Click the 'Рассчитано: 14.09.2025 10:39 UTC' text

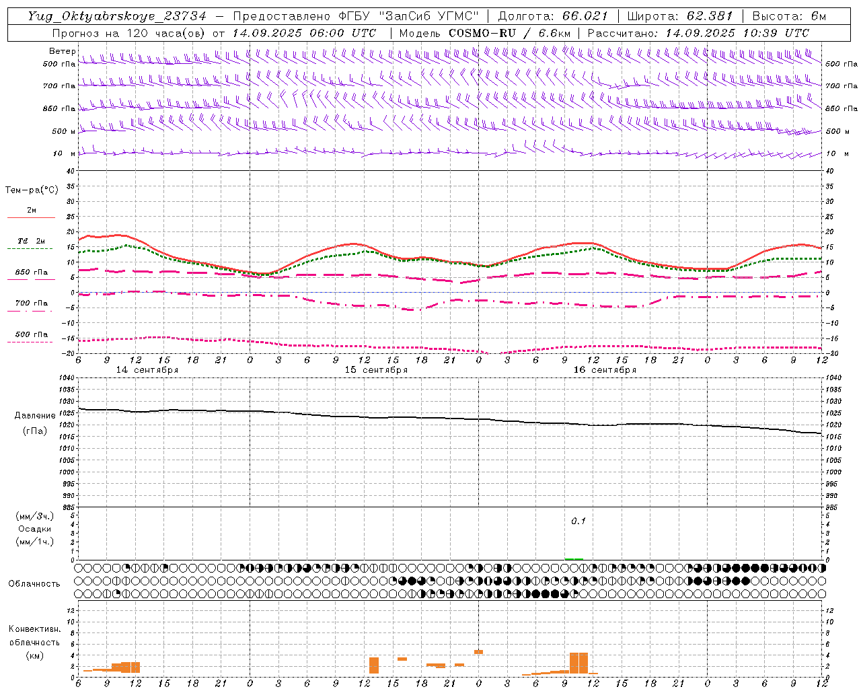pos(698,33)
